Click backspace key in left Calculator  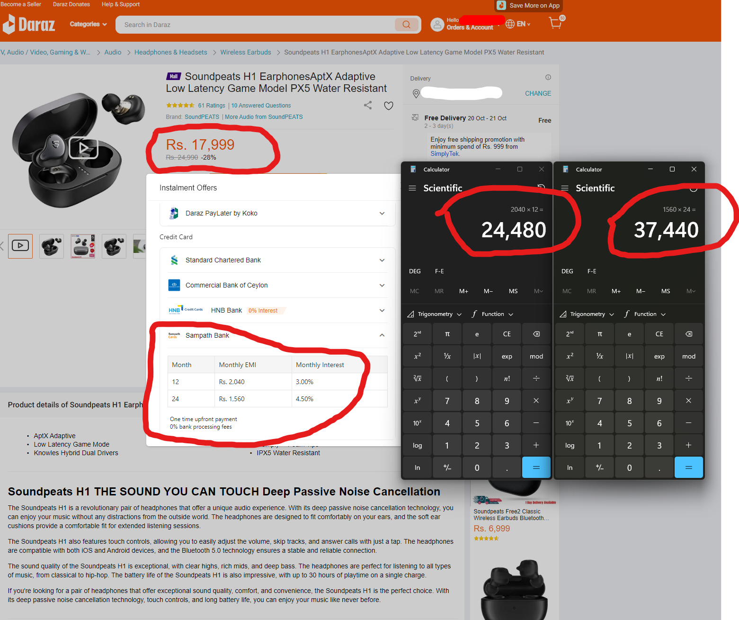536,334
